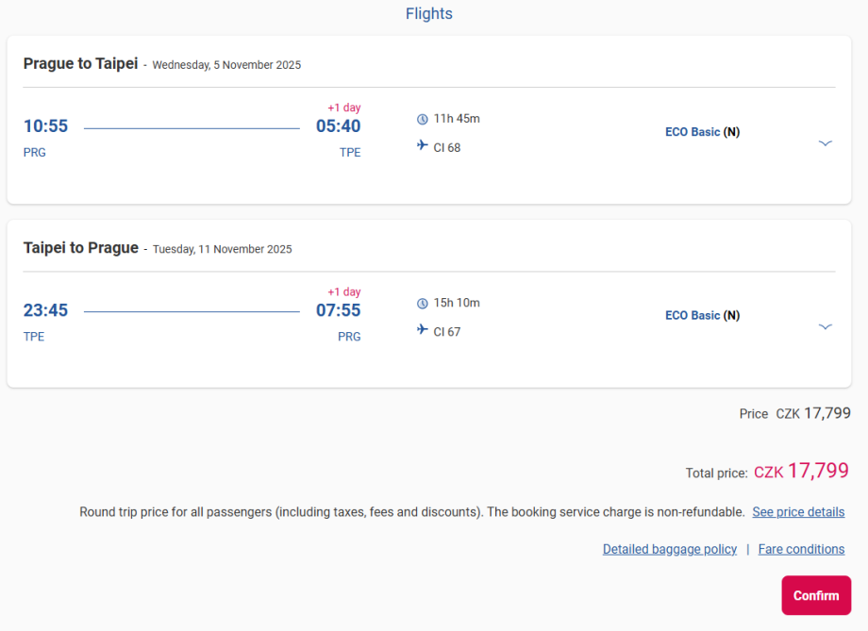Click the Flights section heading

pyautogui.click(x=429, y=14)
